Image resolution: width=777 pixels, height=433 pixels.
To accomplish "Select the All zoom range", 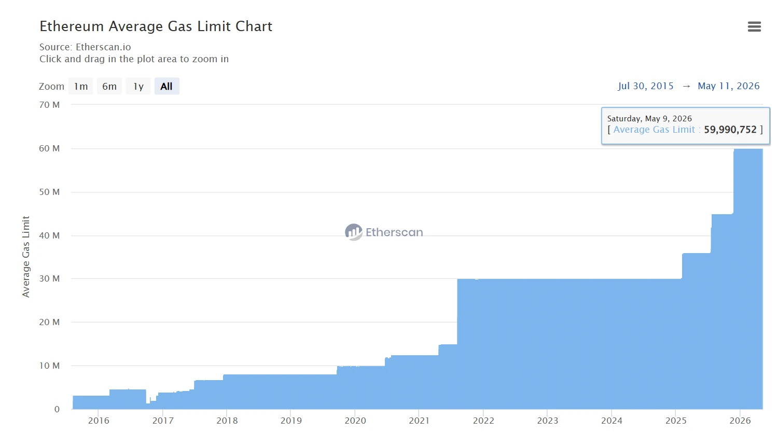I will click(x=166, y=86).
